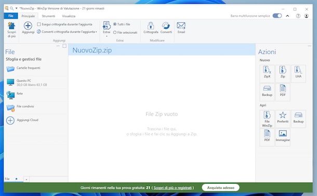Switch to the Strumenti tab
This screenshot has height=196, width=317.
tap(48, 16)
